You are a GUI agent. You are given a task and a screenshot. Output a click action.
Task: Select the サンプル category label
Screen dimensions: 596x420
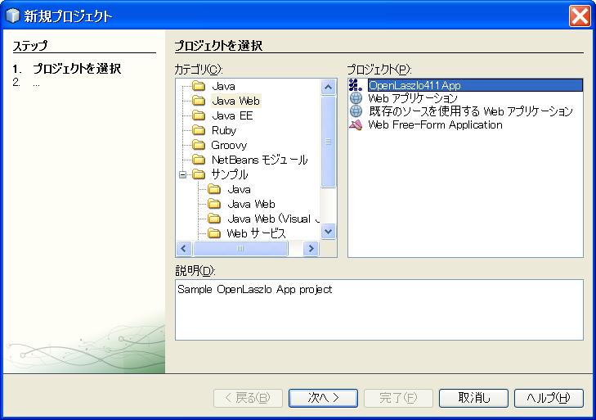point(230,174)
